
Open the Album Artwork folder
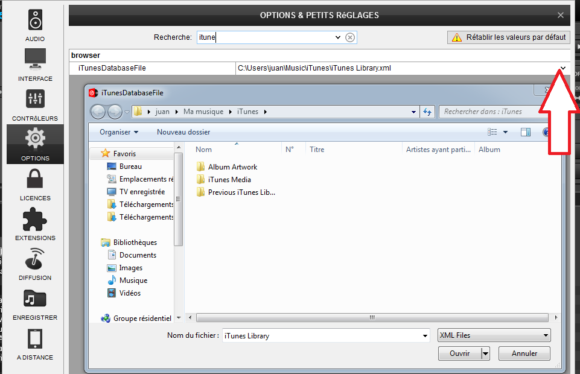click(227, 166)
